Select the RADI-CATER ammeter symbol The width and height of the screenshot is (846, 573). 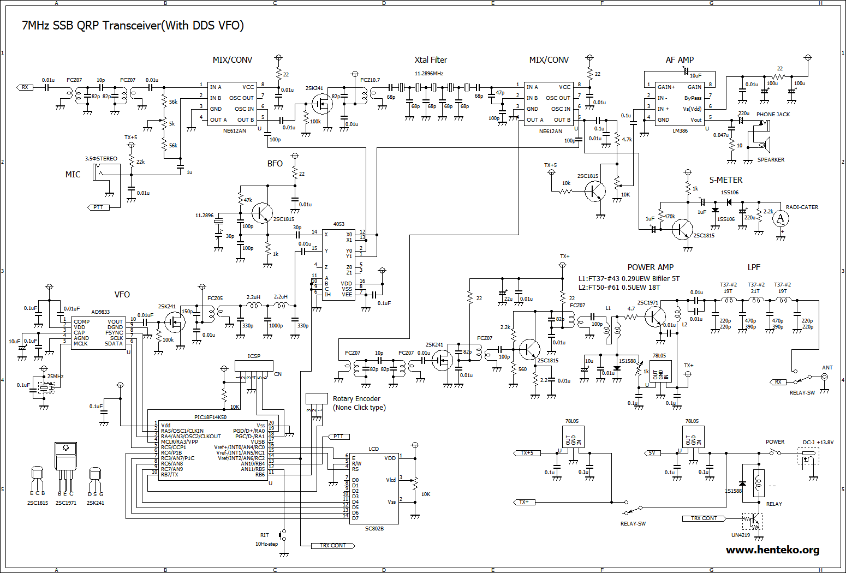(x=781, y=219)
